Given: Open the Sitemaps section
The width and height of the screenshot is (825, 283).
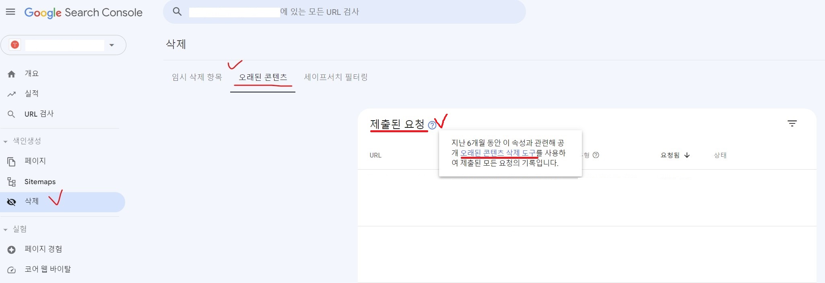Looking at the screenshot, I should (39, 181).
